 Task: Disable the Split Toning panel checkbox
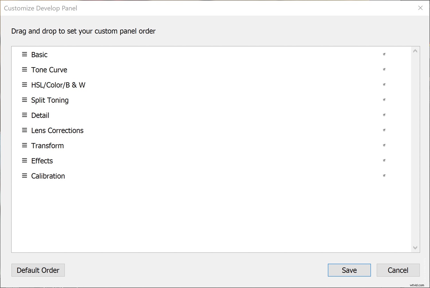384,100
